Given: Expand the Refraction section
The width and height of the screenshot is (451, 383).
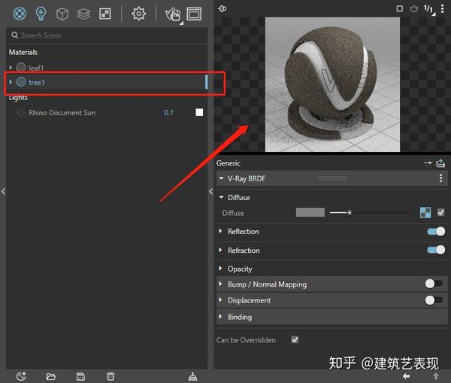Looking at the screenshot, I should 220,250.
